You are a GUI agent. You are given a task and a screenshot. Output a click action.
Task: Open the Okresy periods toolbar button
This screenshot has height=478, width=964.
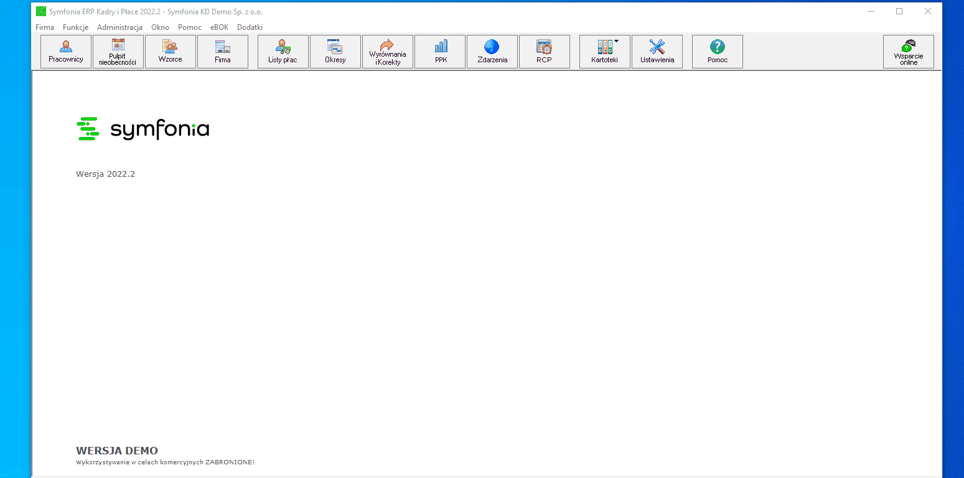[x=335, y=52]
